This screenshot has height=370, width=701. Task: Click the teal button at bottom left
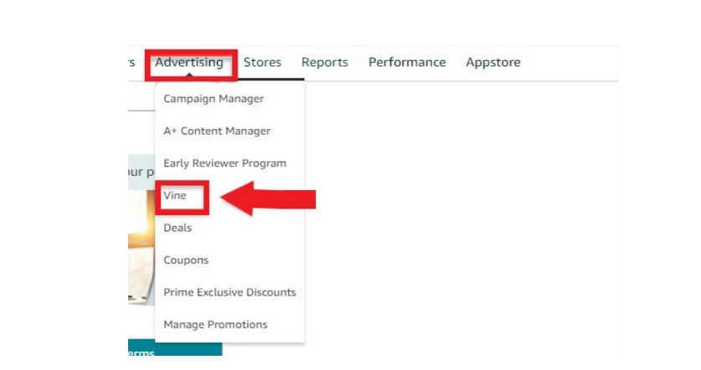(x=175, y=349)
